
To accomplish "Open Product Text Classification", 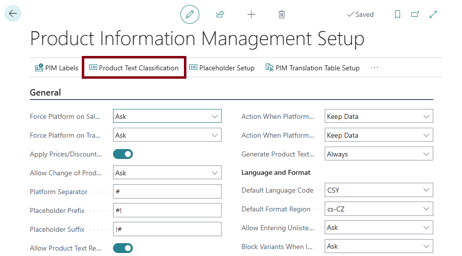I will (x=134, y=68).
